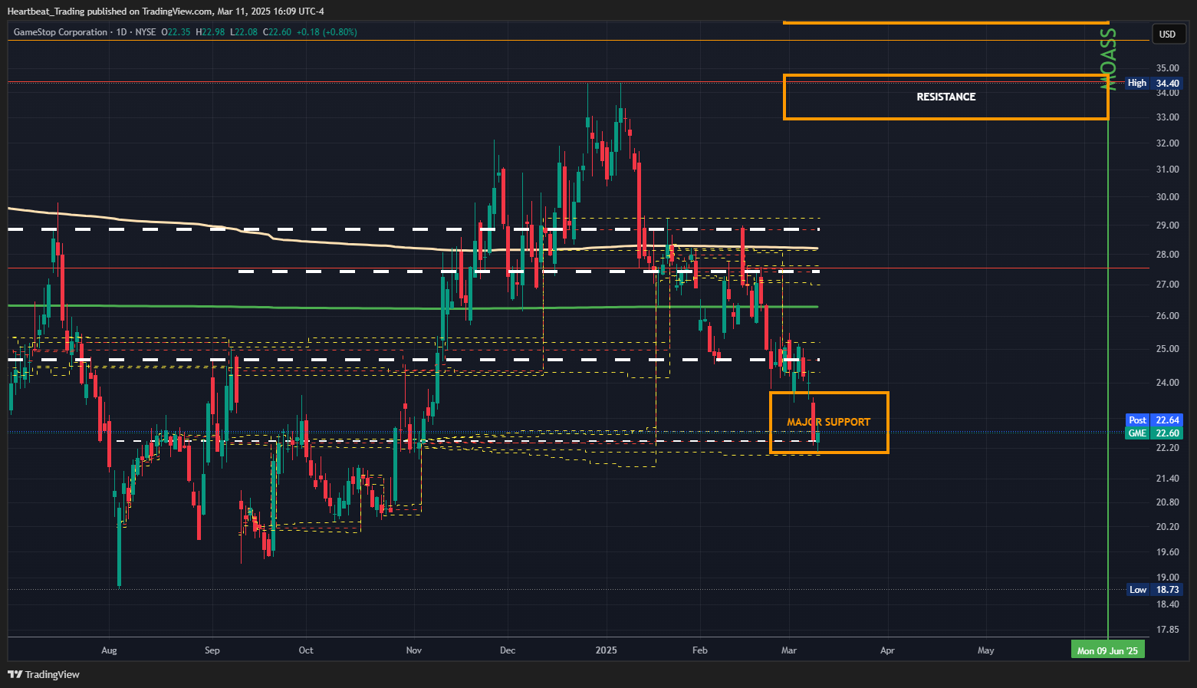Click the Mon 09 Jun '25 date marker
Viewport: 1197px width, 688px height.
(1107, 650)
